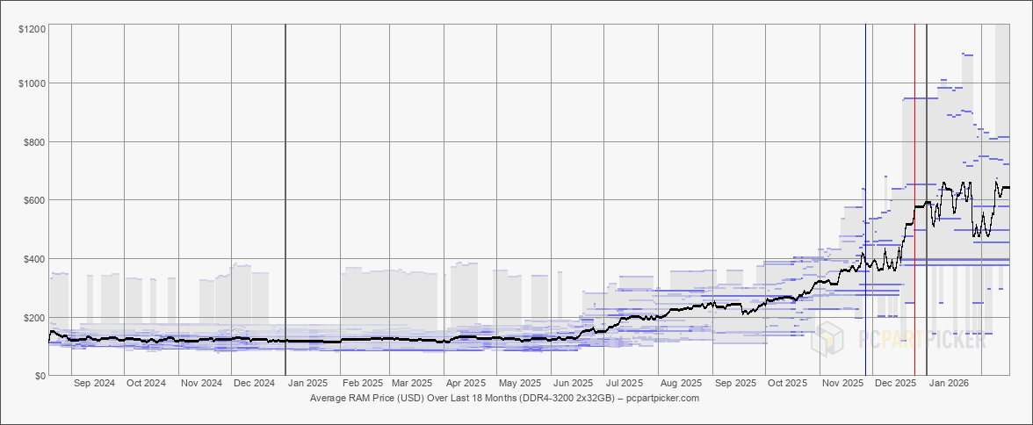Select the May 2025 x-axis label
Screen dimensions: 1033x425
pos(519,383)
